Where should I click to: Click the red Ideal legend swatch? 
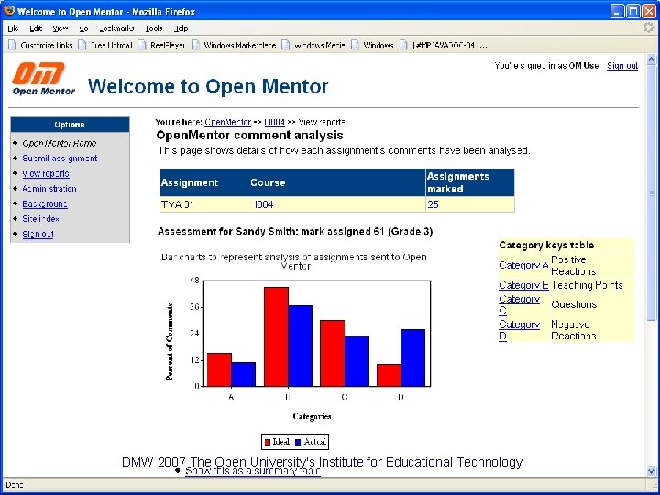(268, 442)
